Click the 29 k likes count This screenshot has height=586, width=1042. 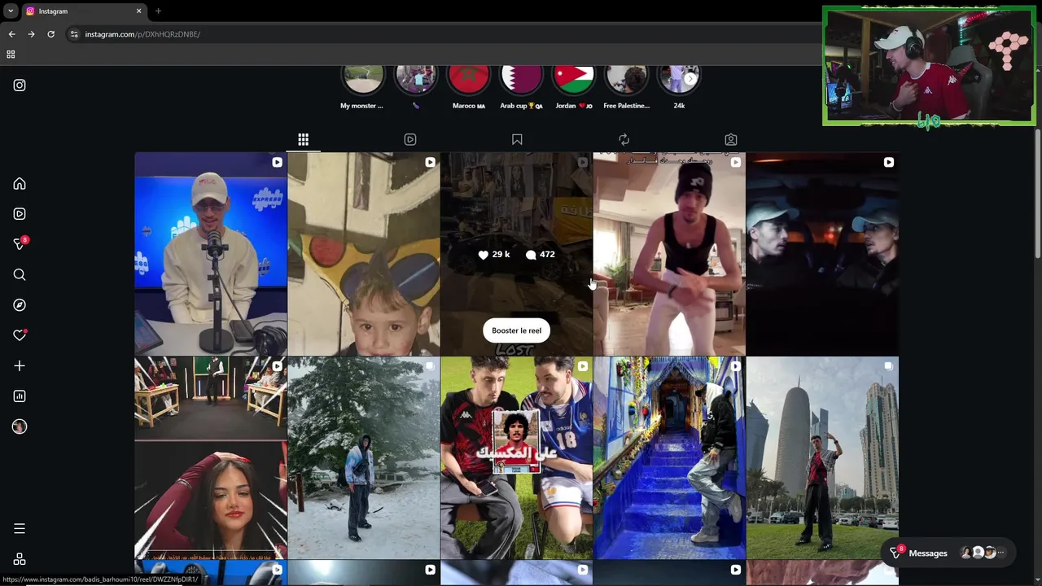tap(494, 255)
